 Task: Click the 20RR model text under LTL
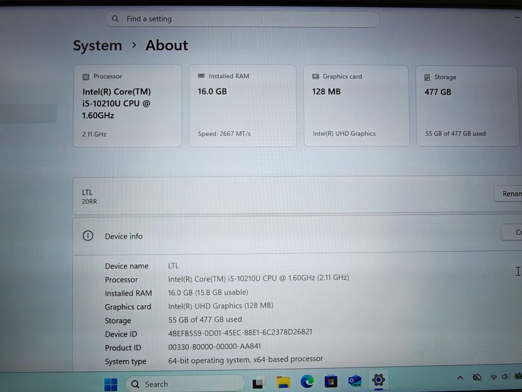[x=89, y=202]
